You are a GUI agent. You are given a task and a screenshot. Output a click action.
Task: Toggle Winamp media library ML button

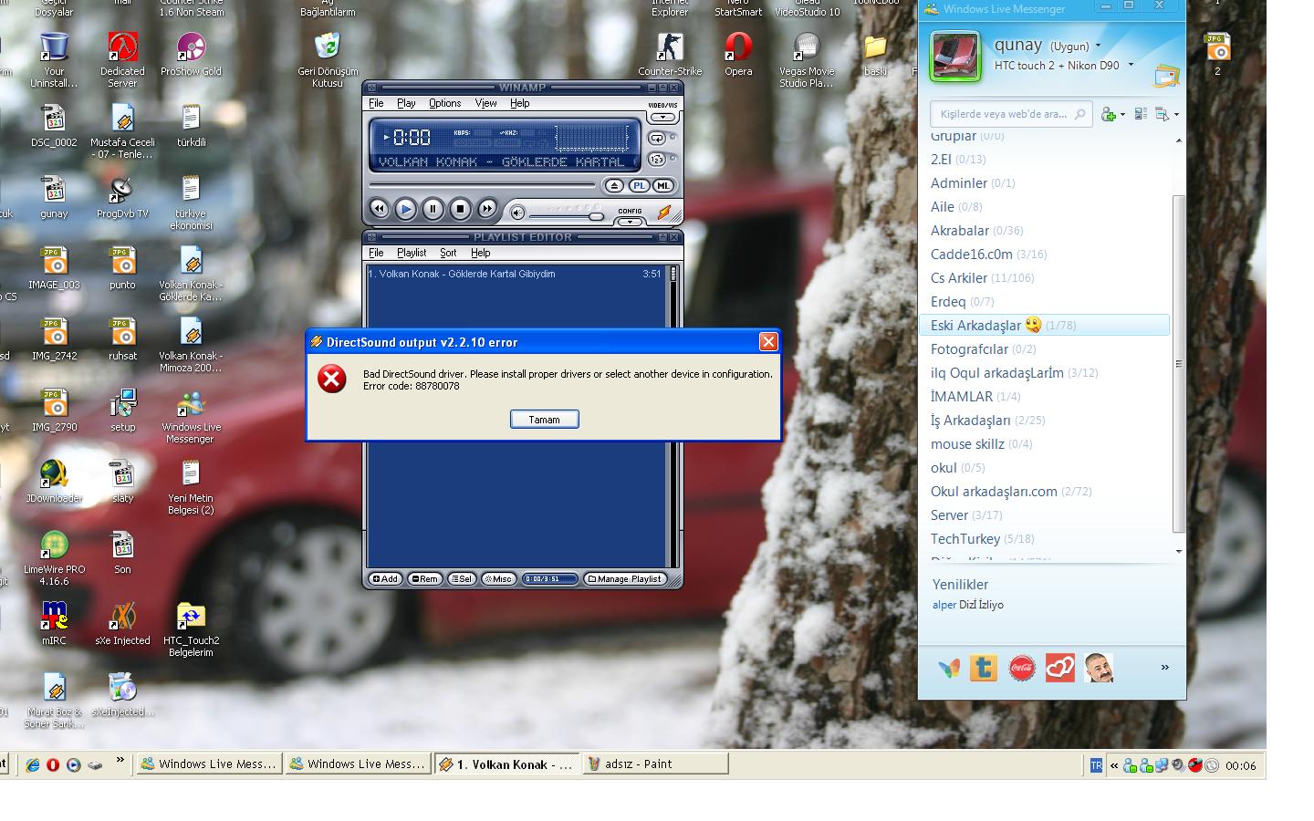(663, 185)
